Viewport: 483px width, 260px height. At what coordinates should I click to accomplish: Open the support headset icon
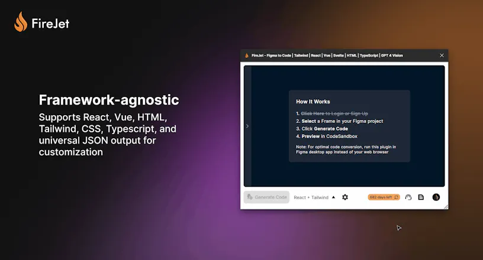click(408, 197)
